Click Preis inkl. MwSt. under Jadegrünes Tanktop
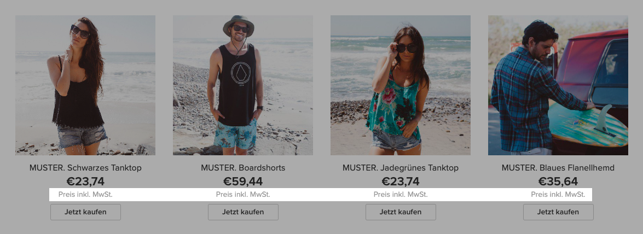 (x=400, y=194)
